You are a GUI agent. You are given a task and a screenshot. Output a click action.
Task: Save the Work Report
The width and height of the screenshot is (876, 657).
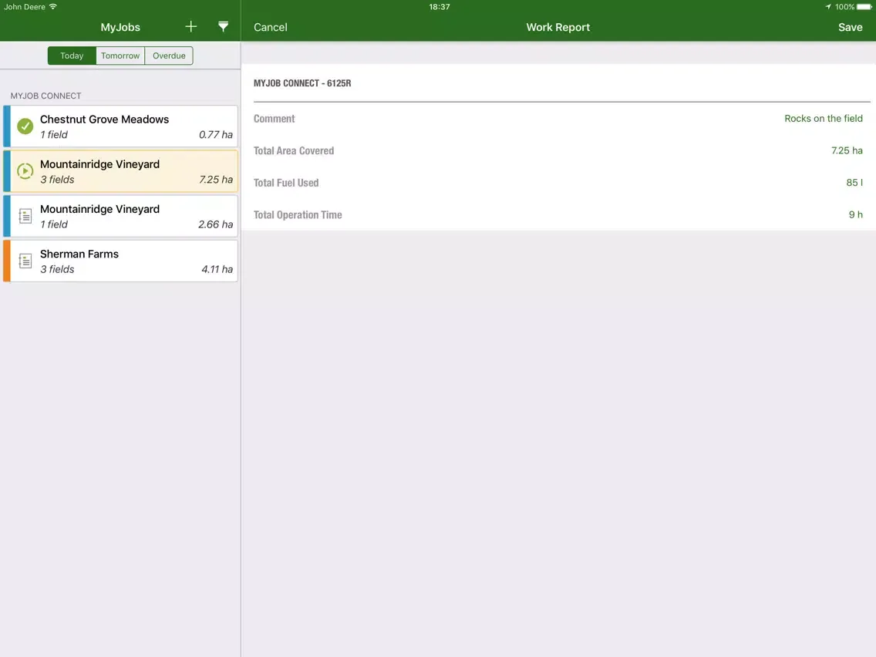coord(850,28)
